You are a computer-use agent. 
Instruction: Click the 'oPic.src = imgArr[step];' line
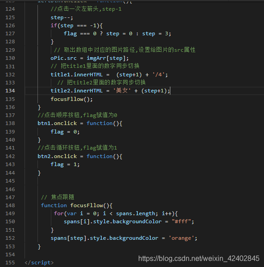pyautogui.click(x=90, y=58)
